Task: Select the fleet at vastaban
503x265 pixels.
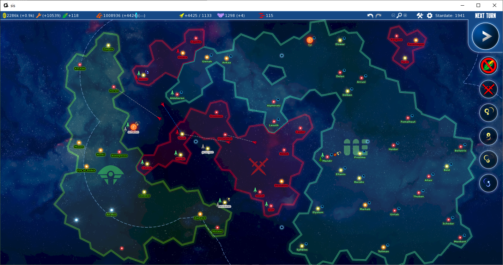Action: 220,201
